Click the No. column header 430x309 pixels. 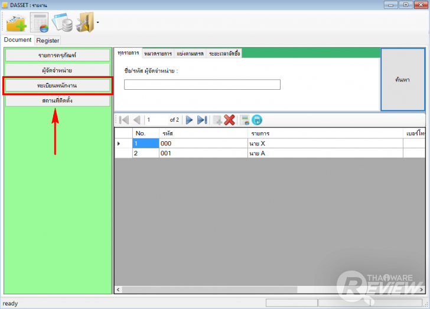point(146,134)
